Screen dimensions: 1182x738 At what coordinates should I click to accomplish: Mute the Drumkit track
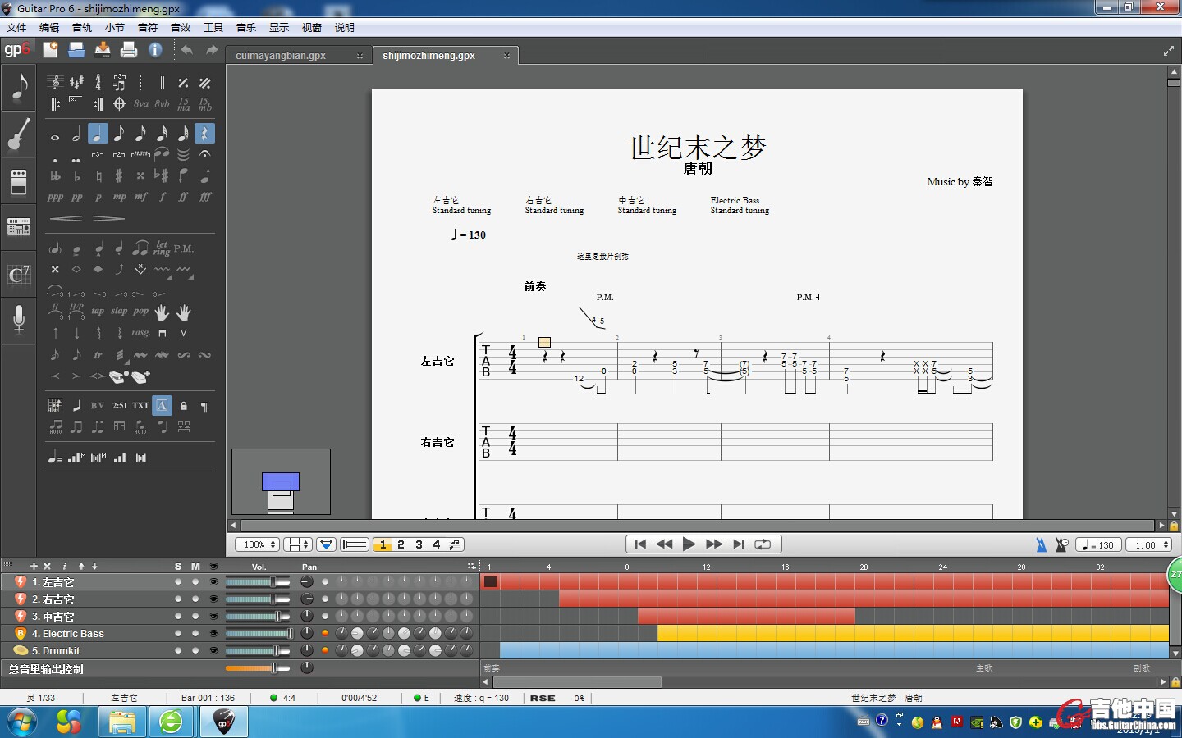(x=195, y=651)
